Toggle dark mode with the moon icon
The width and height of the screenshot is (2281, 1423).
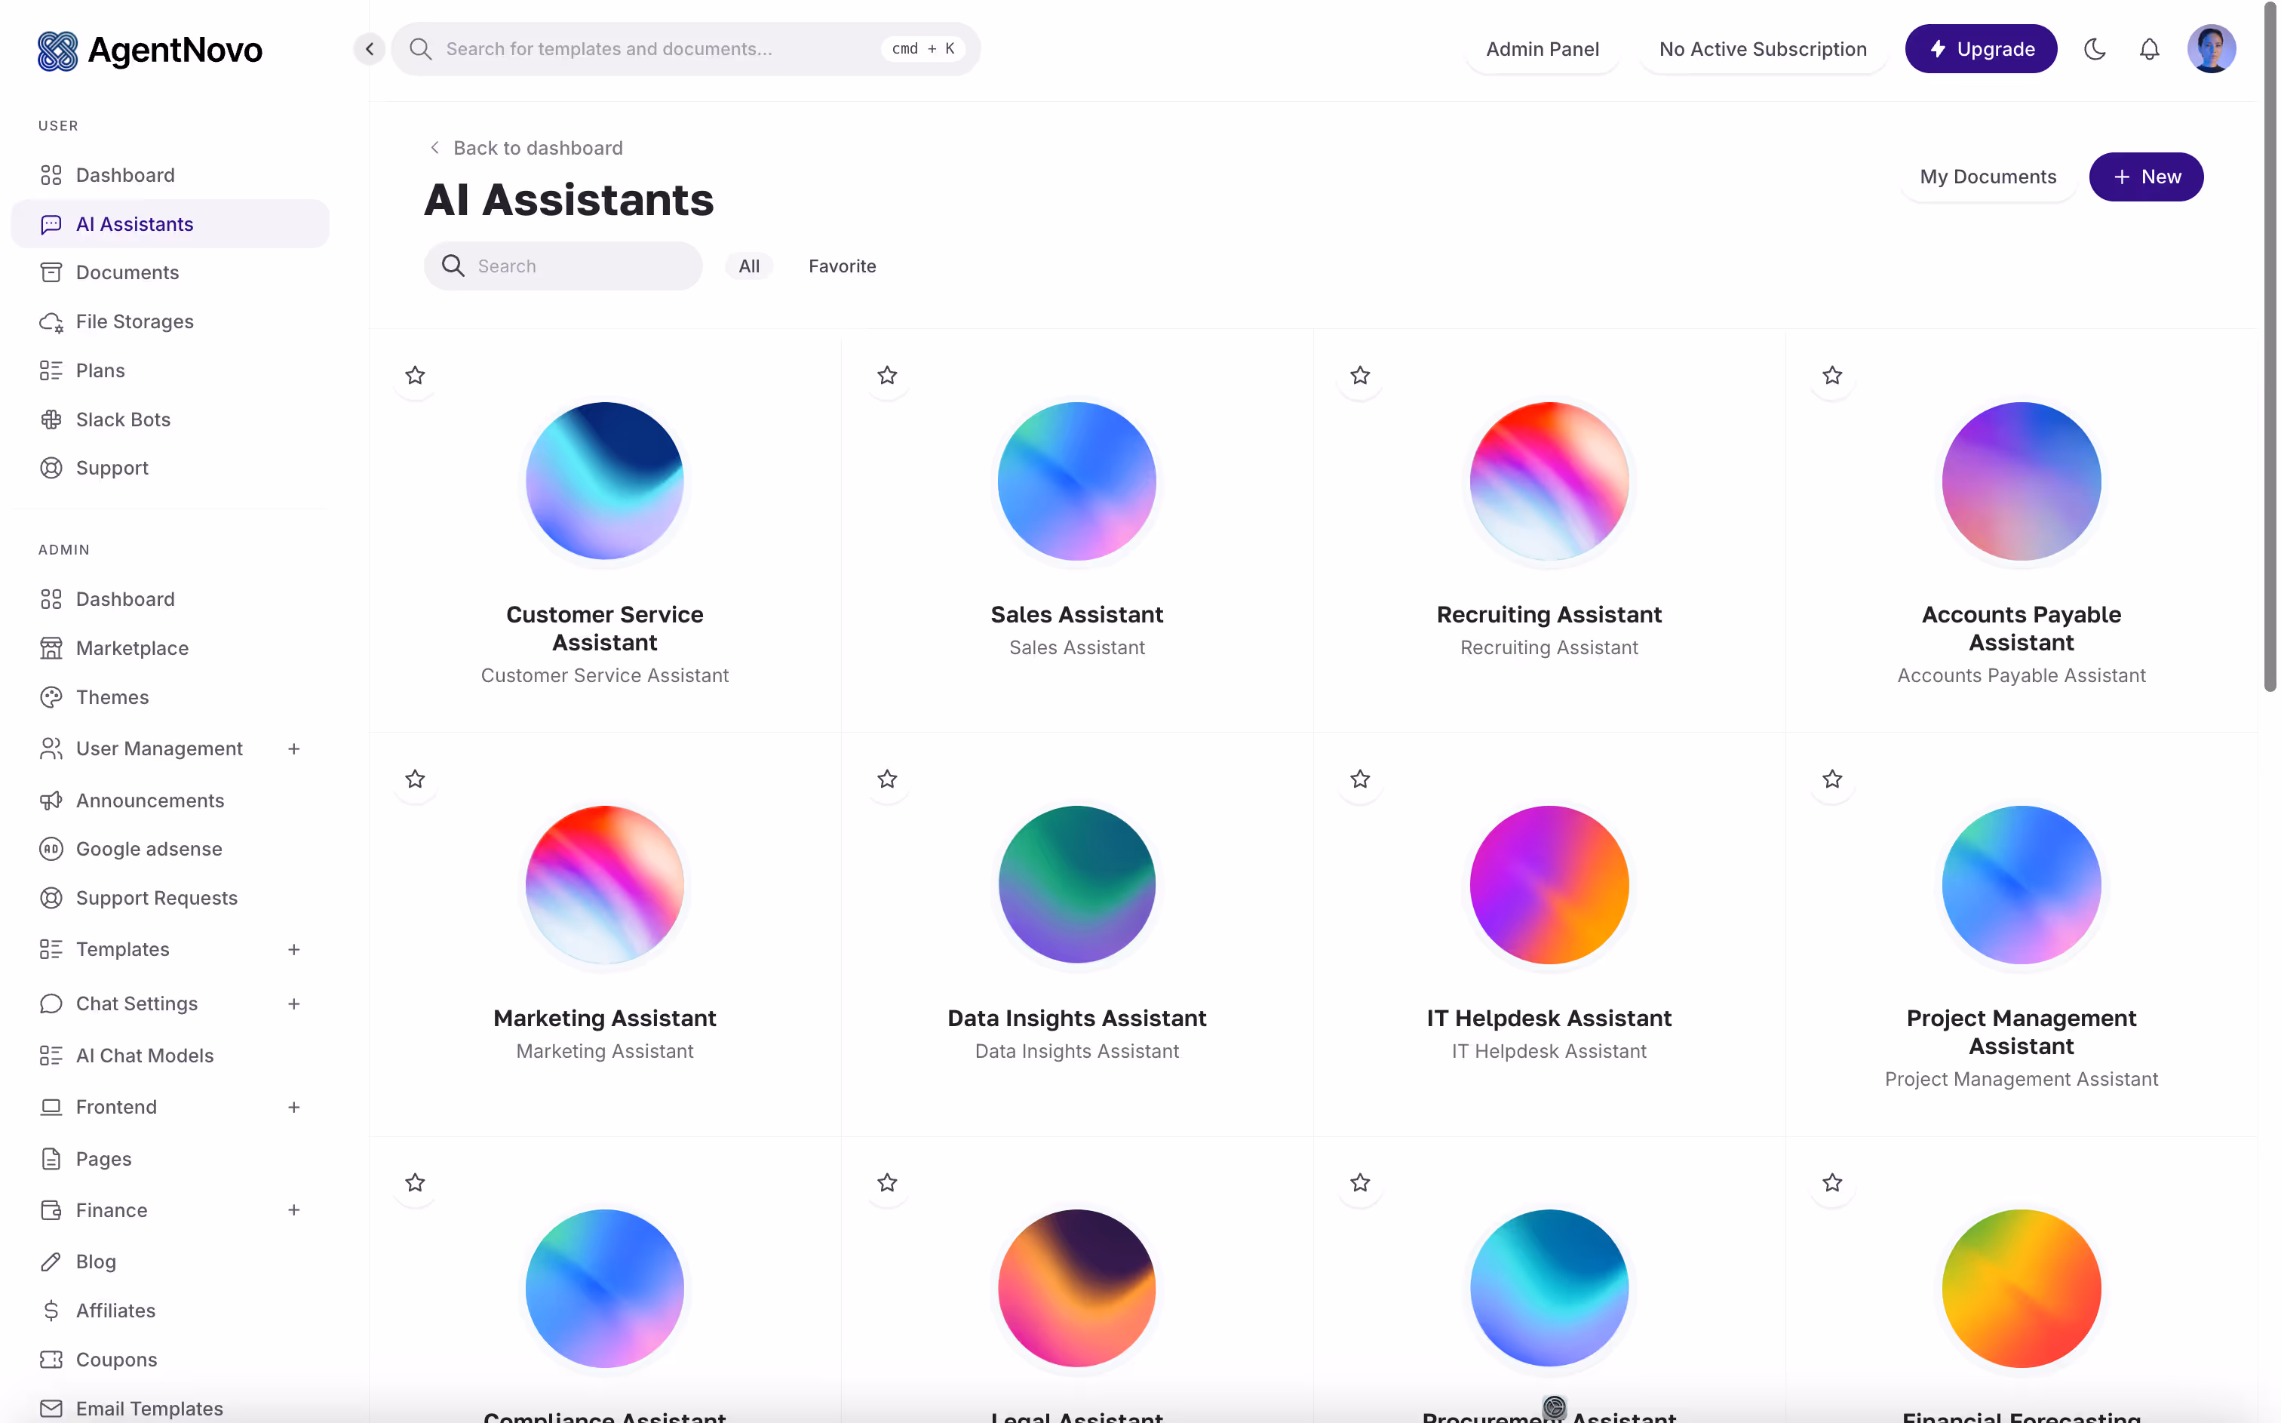tap(2094, 49)
